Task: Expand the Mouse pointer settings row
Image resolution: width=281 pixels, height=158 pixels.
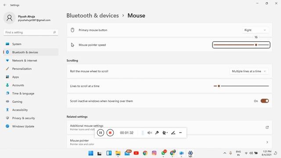Action: click(169, 142)
